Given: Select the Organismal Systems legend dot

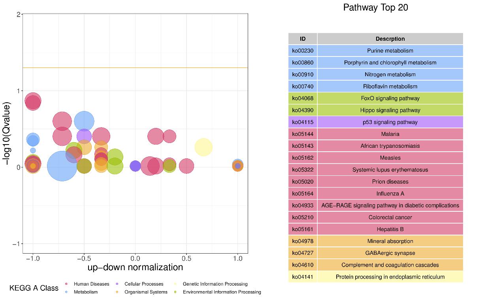Looking at the screenshot, I should 117,292.
